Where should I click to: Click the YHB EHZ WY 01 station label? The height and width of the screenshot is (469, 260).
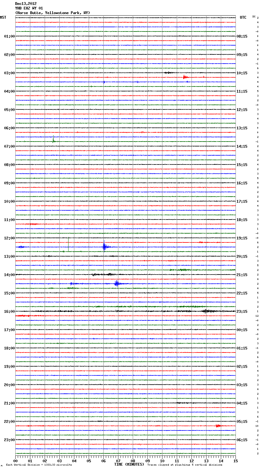coord(29,8)
